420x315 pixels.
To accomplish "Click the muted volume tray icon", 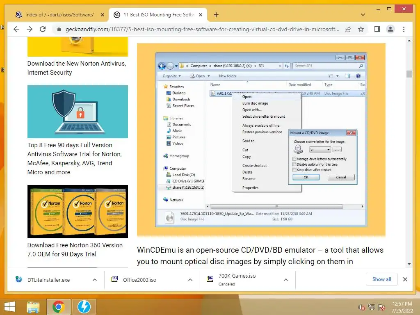I will [x=361, y=308].
